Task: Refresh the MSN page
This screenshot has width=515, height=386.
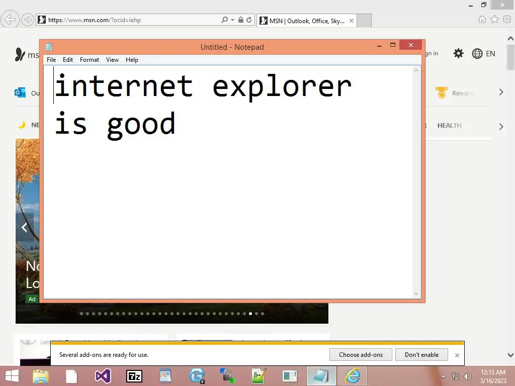Action: (249, 20)
